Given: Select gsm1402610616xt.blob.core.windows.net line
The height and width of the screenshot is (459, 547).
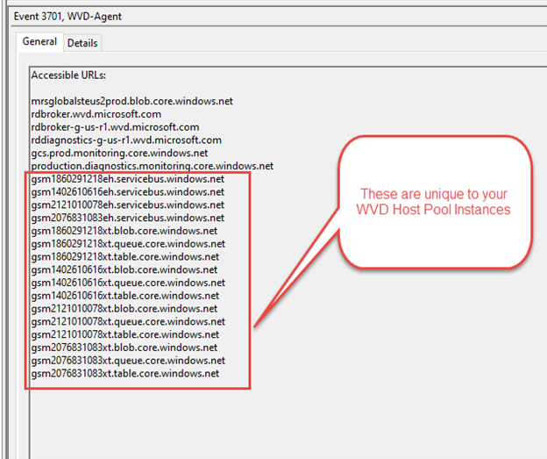Looking at the screenshot, I should [124, 269].
